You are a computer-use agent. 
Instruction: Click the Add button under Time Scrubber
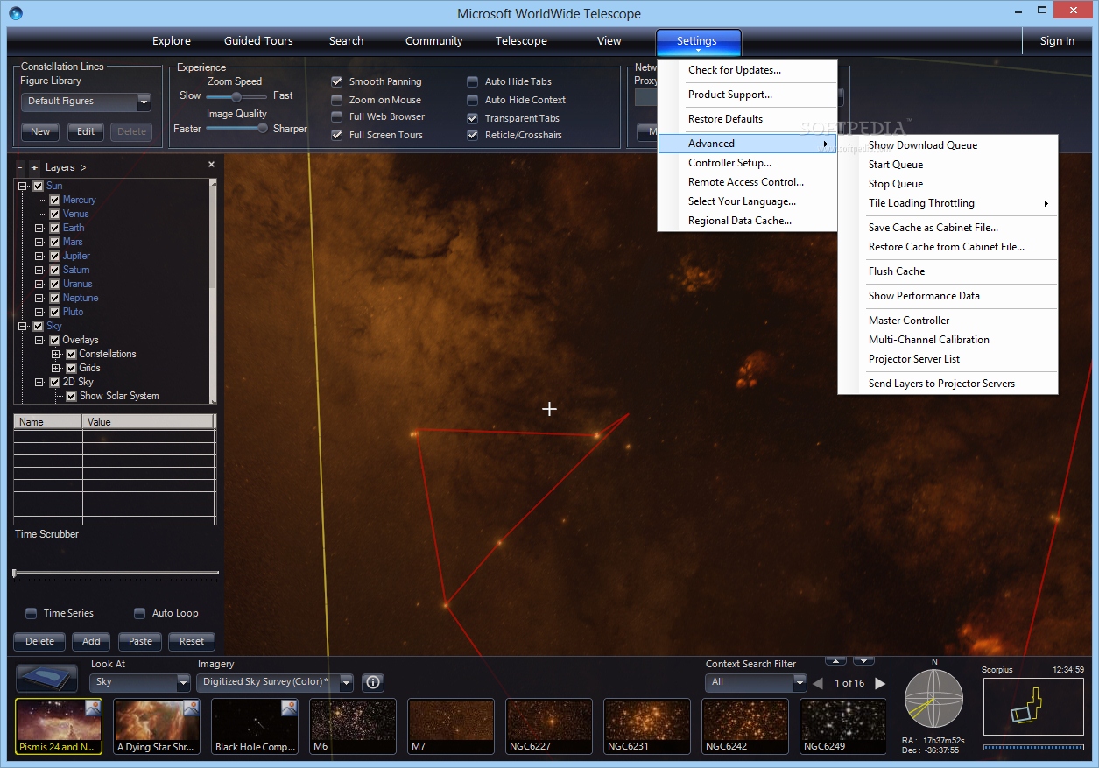pos(91,641)
